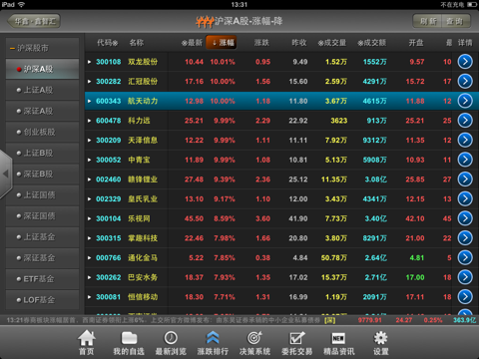Collapse sidebar with left arrow handle
Screen dimensions: 479x359
click(6, 174)
